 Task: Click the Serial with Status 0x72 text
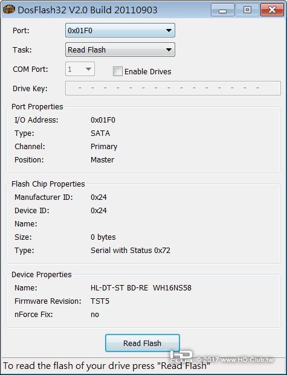click(131, 251)
